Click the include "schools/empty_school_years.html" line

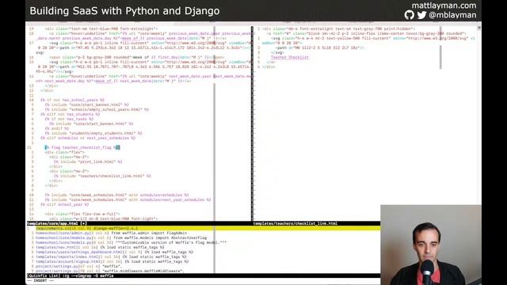pos(97,109)
